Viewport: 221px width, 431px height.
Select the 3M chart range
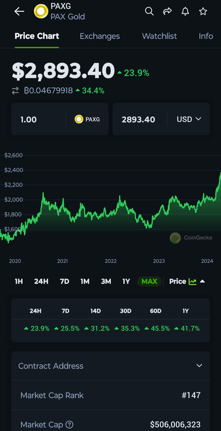[106, 281]
